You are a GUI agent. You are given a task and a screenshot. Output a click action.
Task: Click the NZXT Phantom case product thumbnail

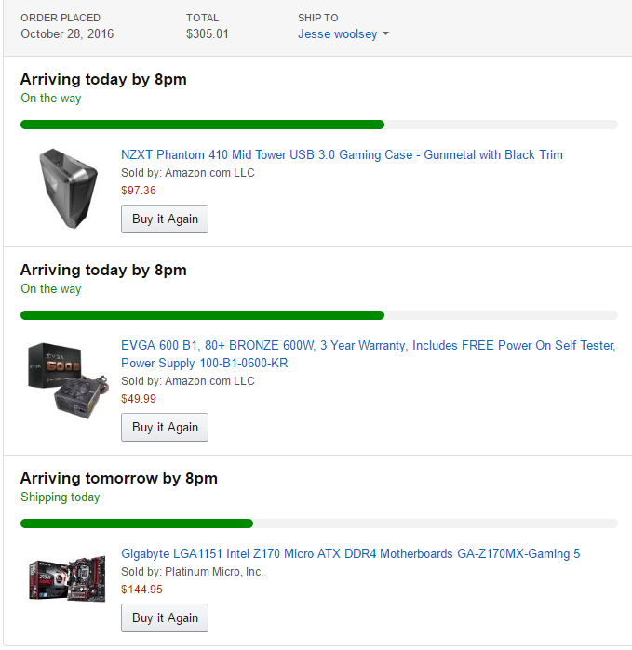68,188
